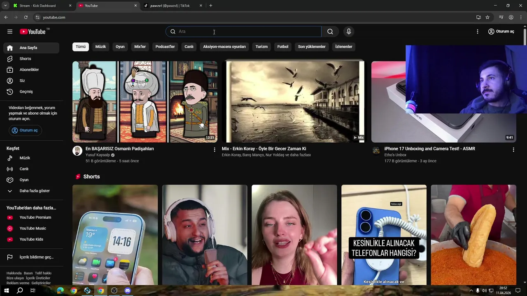This screenshot has width=527, height=296.
Task: Open the Siz section in sidebar
Action: point(31,81)
